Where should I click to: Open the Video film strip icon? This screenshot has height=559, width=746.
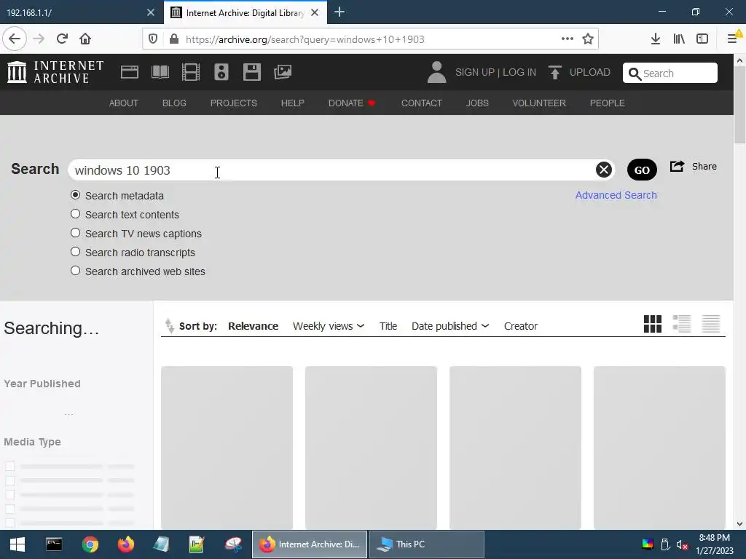coord(191,72)
